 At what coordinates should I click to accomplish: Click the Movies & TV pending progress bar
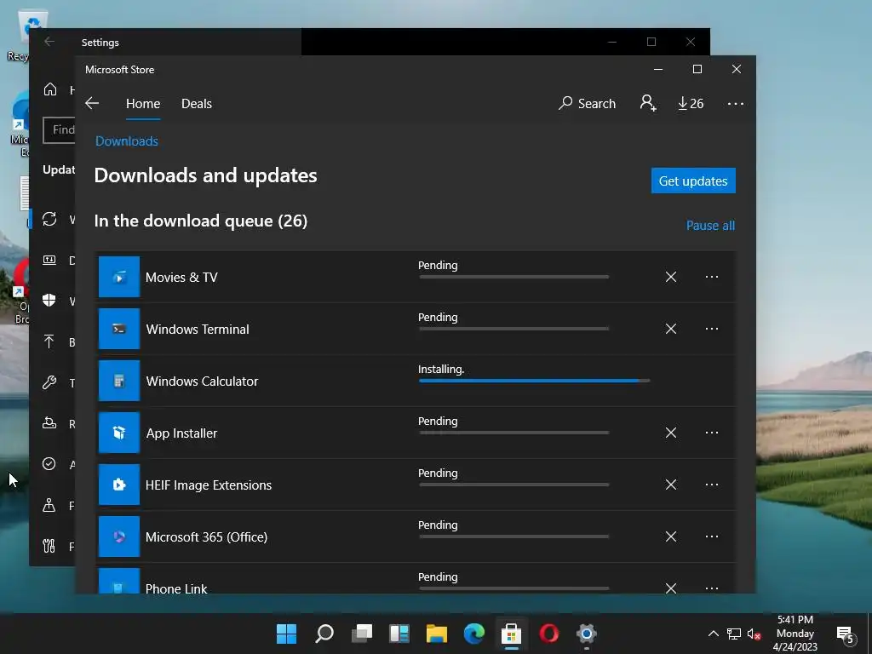pyautogui.click(x=513, y=277)
